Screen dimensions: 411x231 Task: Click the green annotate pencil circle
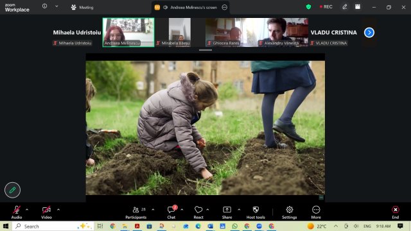click(12, 190)
